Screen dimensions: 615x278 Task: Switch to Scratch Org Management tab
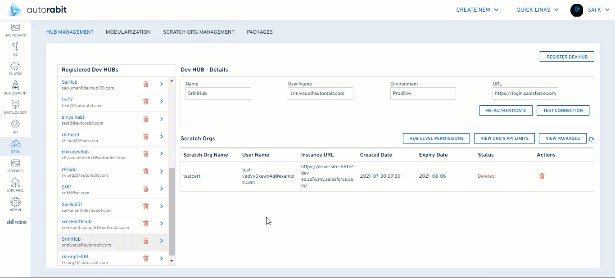[x=199, y=32]
